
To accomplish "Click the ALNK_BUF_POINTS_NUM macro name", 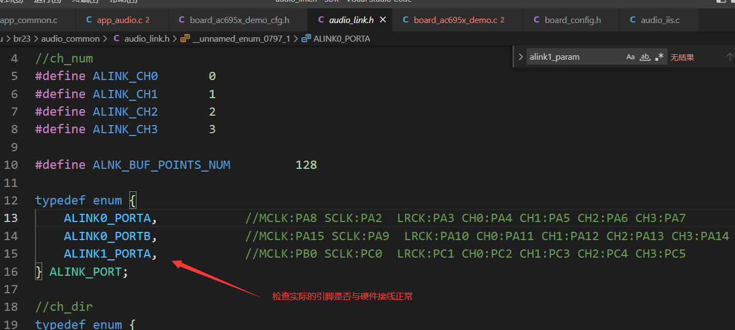I will tap(161, 164).
